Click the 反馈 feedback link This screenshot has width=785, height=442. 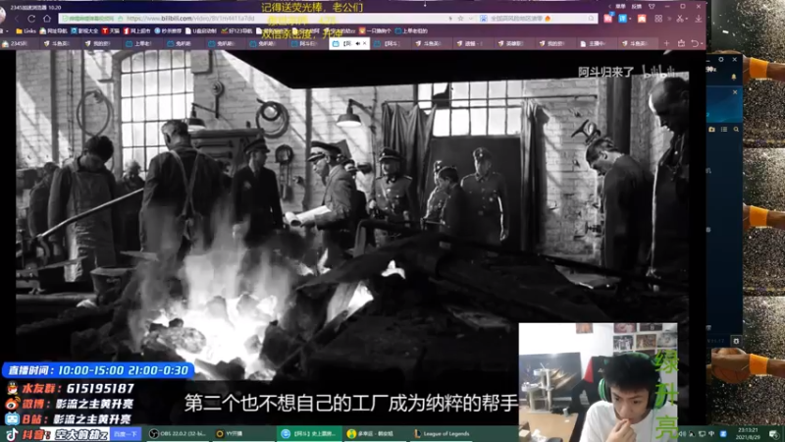(x=636, y=7)
